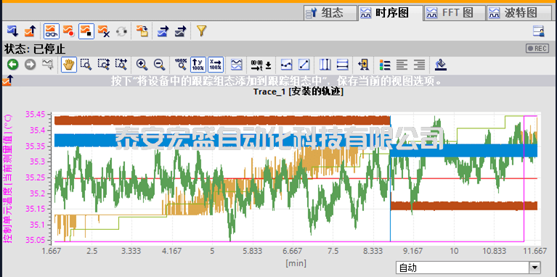Open the time unit format dropdown

[x=261, y=65]
